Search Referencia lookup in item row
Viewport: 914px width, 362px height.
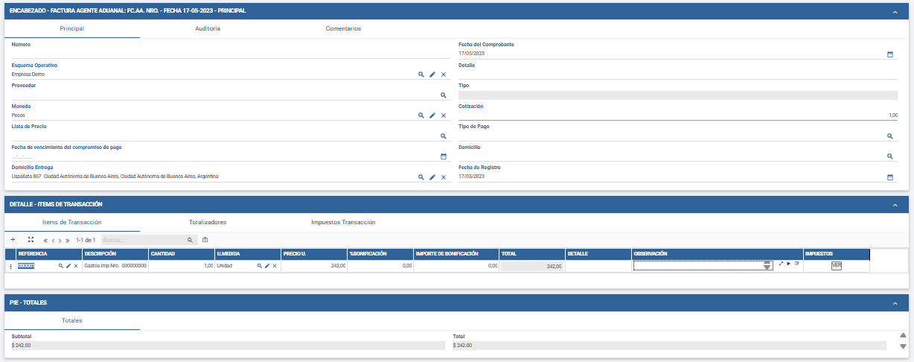(61, 266)
